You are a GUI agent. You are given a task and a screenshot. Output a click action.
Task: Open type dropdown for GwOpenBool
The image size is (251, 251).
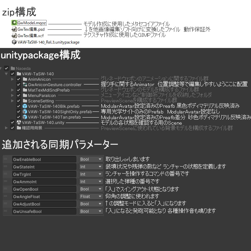[91, 189]
